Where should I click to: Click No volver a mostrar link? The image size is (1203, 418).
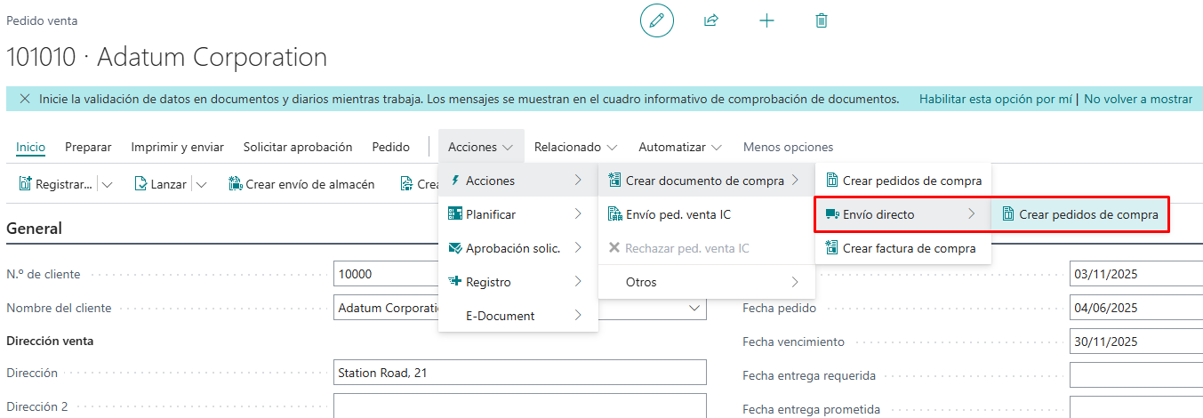coord(1137,99)
